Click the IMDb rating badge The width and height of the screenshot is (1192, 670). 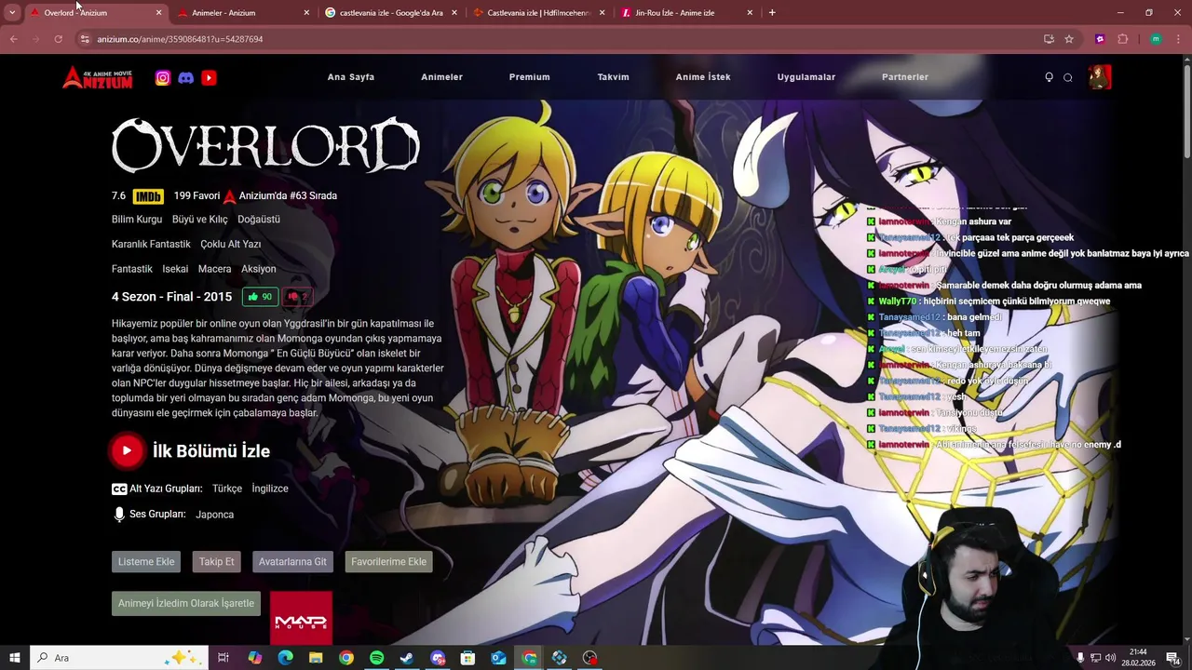[148, 196]
